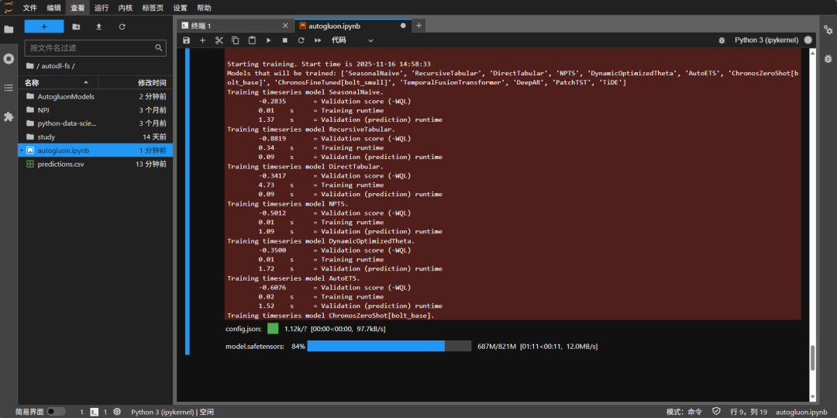Click the notebook vertical scrollbar
Viewport: 837px width, 418px height.
[812, 358]
